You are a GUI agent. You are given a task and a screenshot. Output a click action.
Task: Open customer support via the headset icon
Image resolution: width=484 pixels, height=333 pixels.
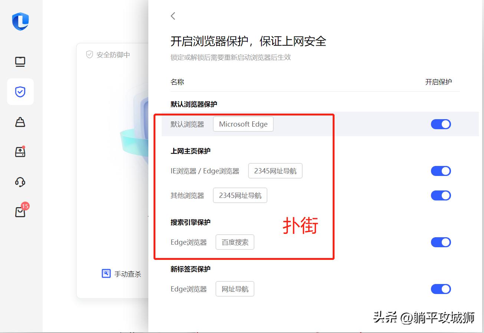(x=20, y=182)
